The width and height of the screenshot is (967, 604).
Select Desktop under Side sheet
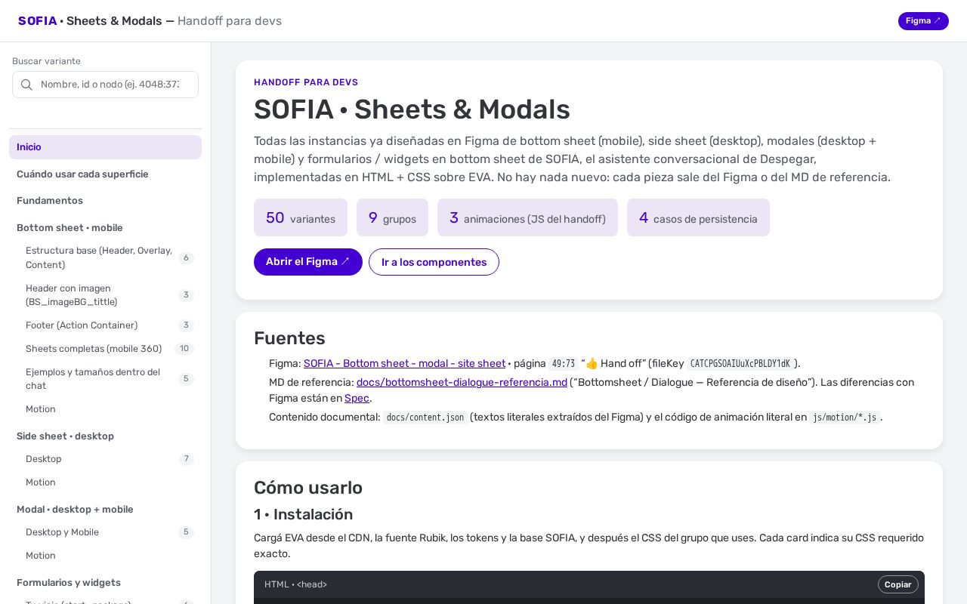[x=105, y=459]
